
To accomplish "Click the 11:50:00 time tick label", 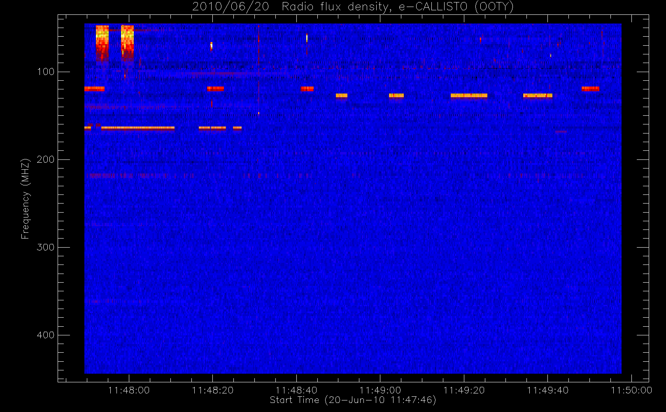I will pos(631,390).
